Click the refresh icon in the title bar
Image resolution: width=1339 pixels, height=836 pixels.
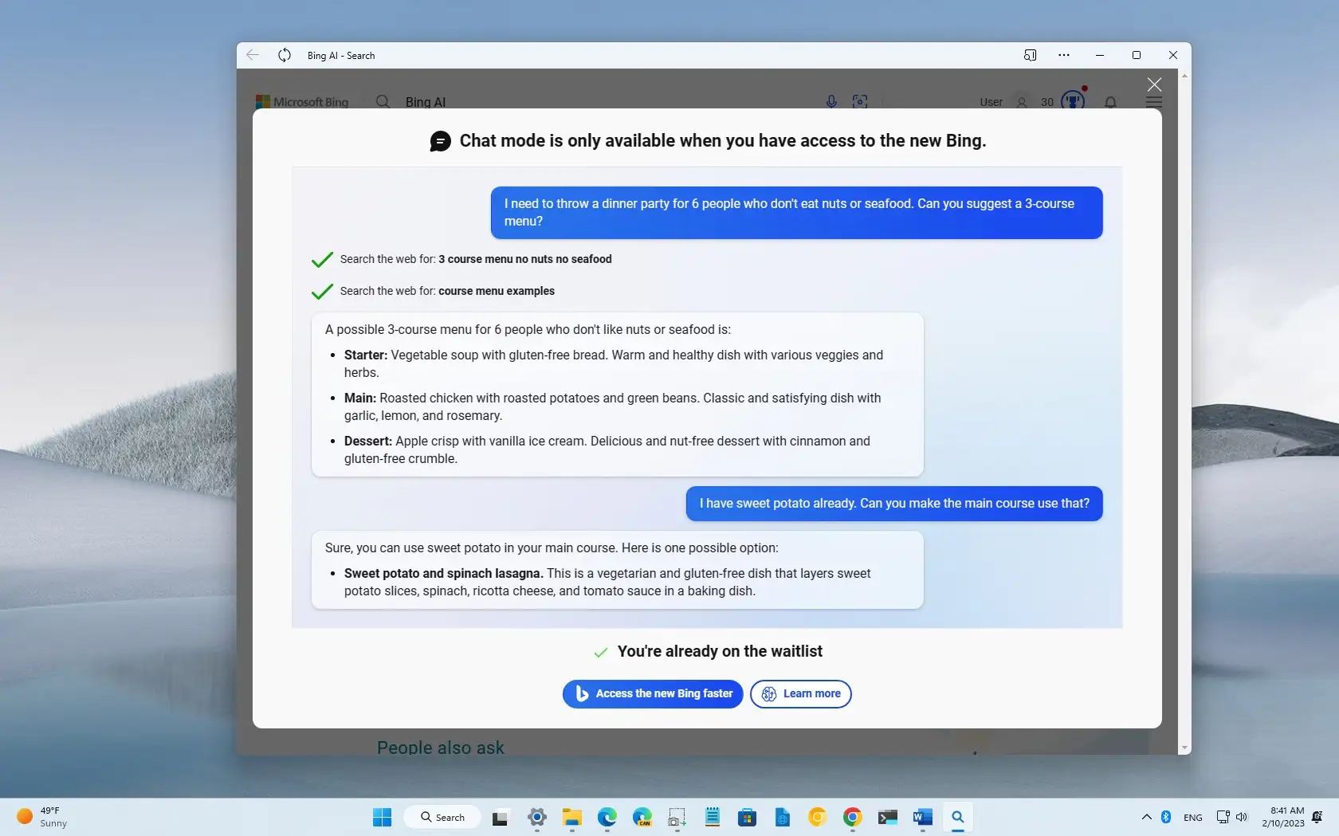[x=285, y=55]
